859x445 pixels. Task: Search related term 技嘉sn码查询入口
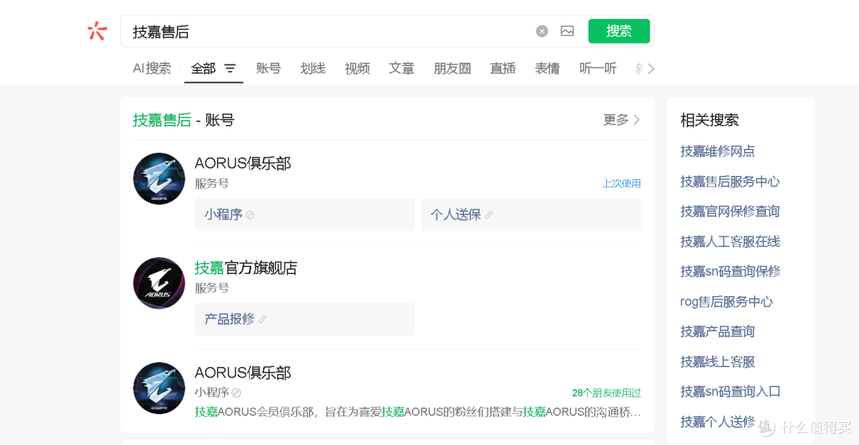(730, 392)
